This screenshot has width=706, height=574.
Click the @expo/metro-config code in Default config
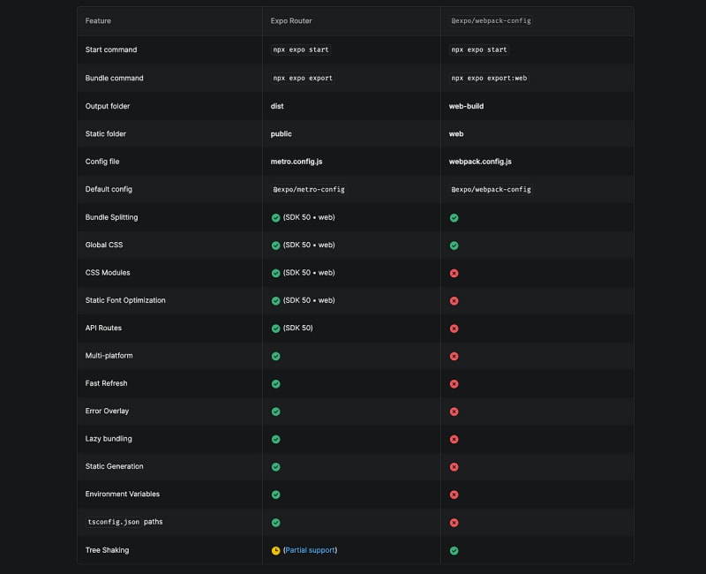[309, 189]
